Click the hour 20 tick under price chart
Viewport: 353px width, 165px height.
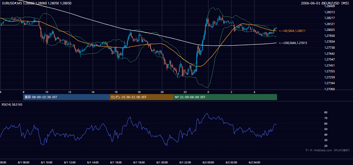pyautogui.click(x=162, y=92)
